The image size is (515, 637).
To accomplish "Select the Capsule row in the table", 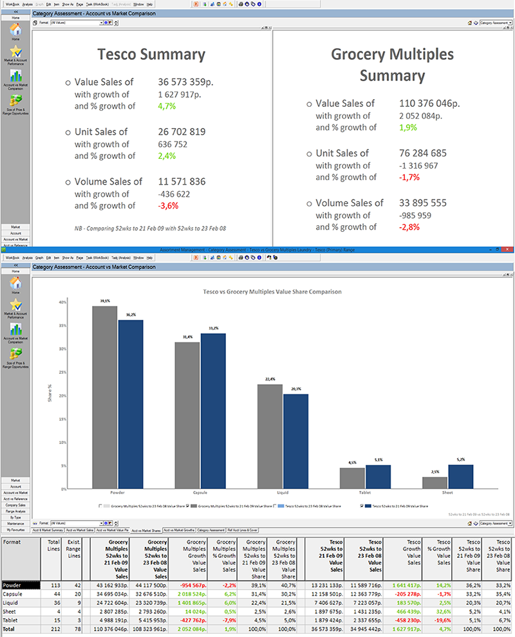I will point(256,594).
